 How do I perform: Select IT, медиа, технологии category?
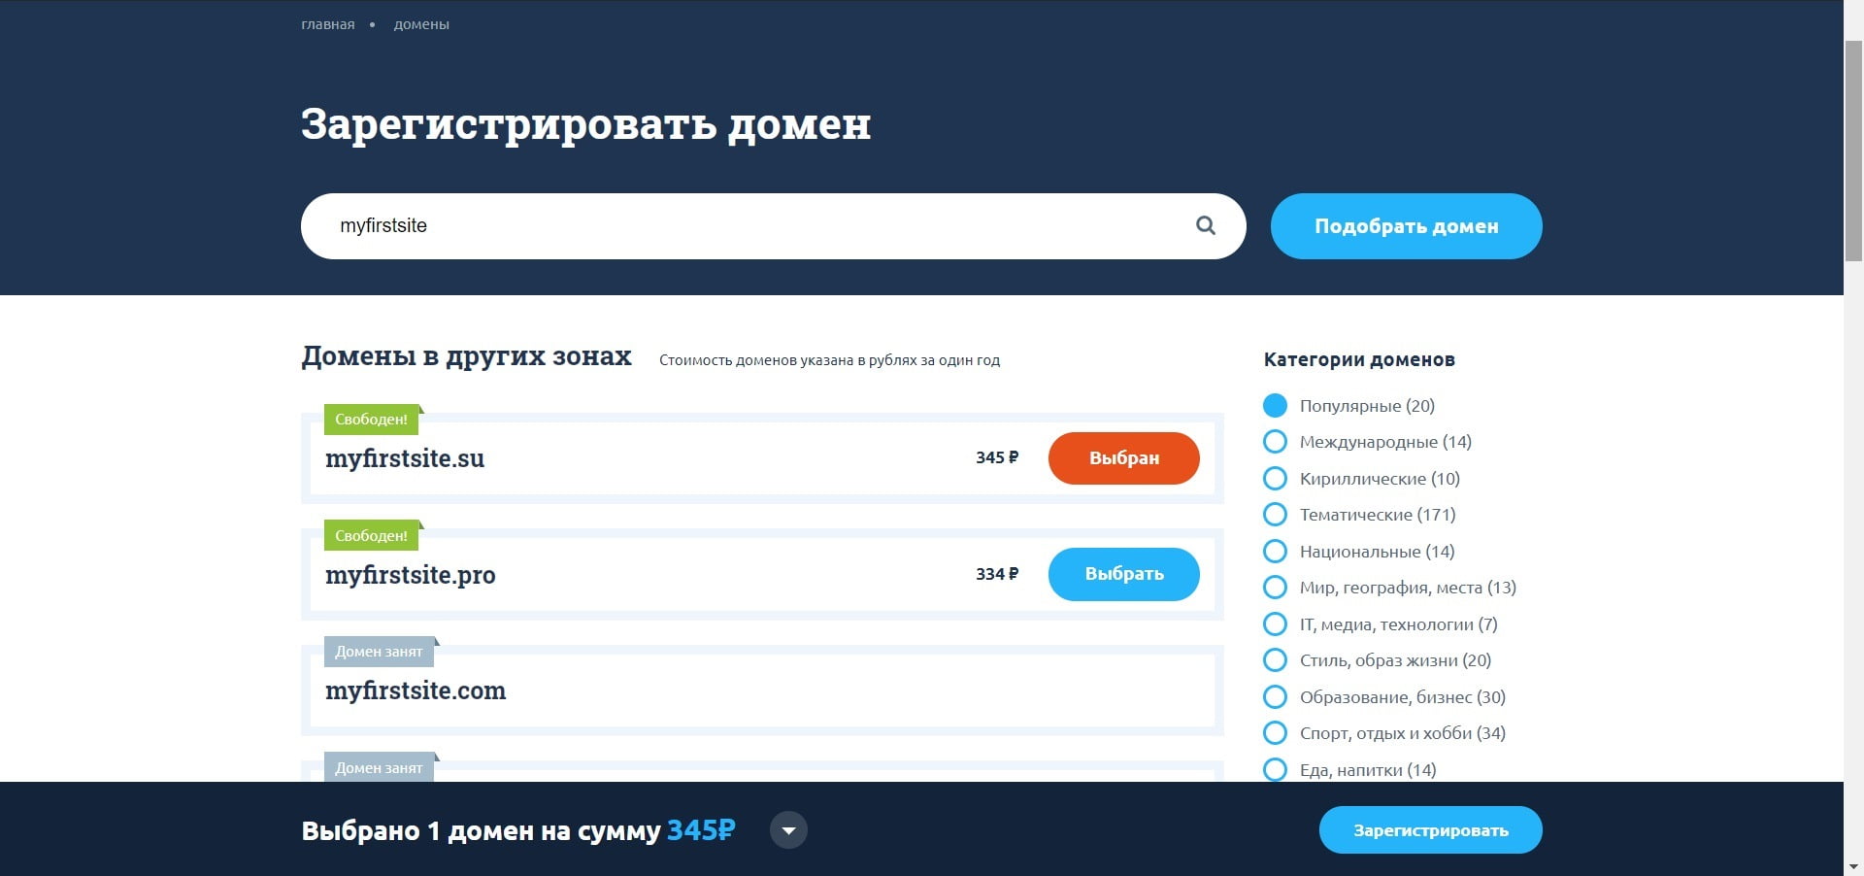[1275, 624]
